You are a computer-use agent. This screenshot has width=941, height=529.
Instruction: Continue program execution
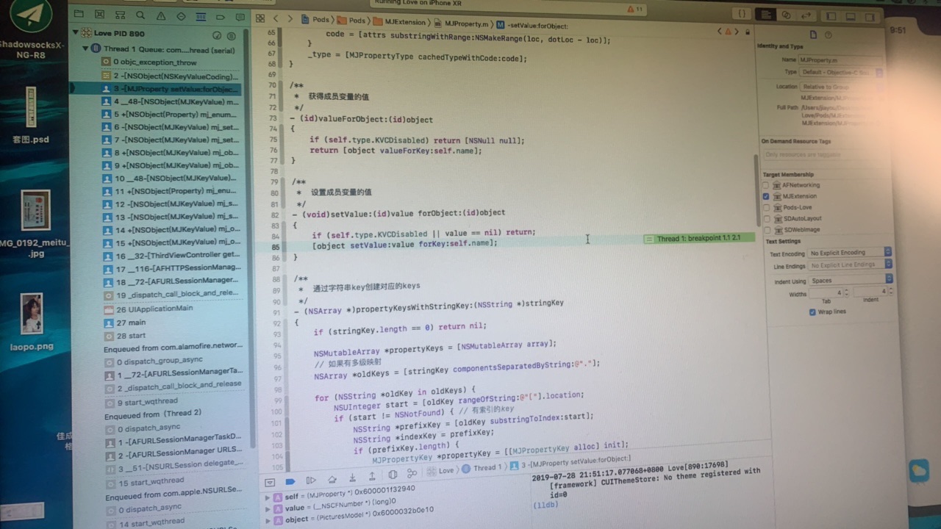coord(311,481)
